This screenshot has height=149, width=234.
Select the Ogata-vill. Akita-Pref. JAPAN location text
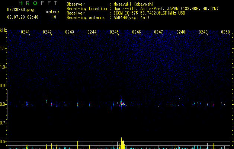tap(166, 9)
